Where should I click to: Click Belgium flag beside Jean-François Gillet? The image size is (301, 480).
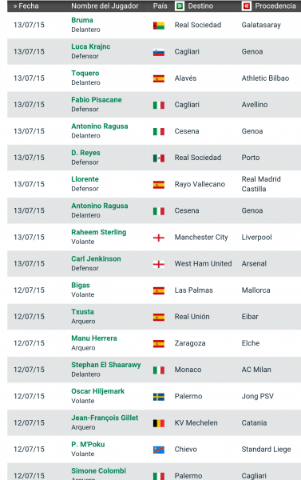[x=159, y=423]
